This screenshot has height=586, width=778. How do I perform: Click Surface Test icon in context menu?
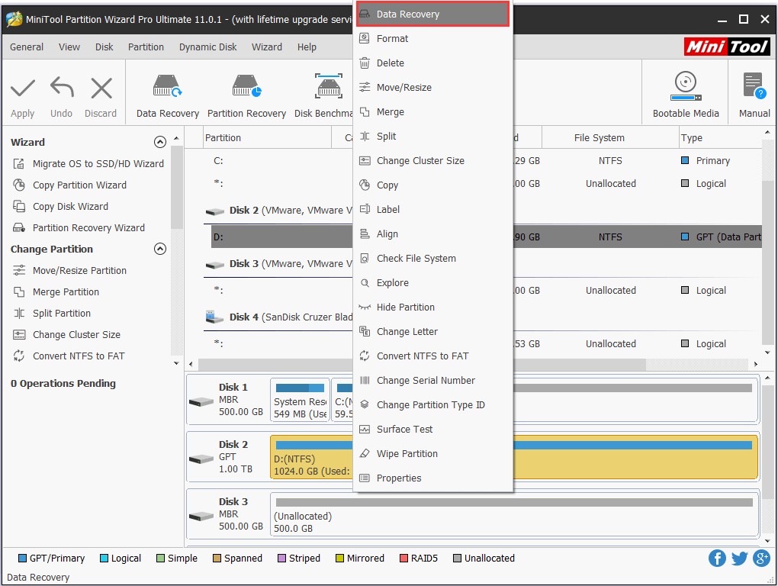(365, 430)
